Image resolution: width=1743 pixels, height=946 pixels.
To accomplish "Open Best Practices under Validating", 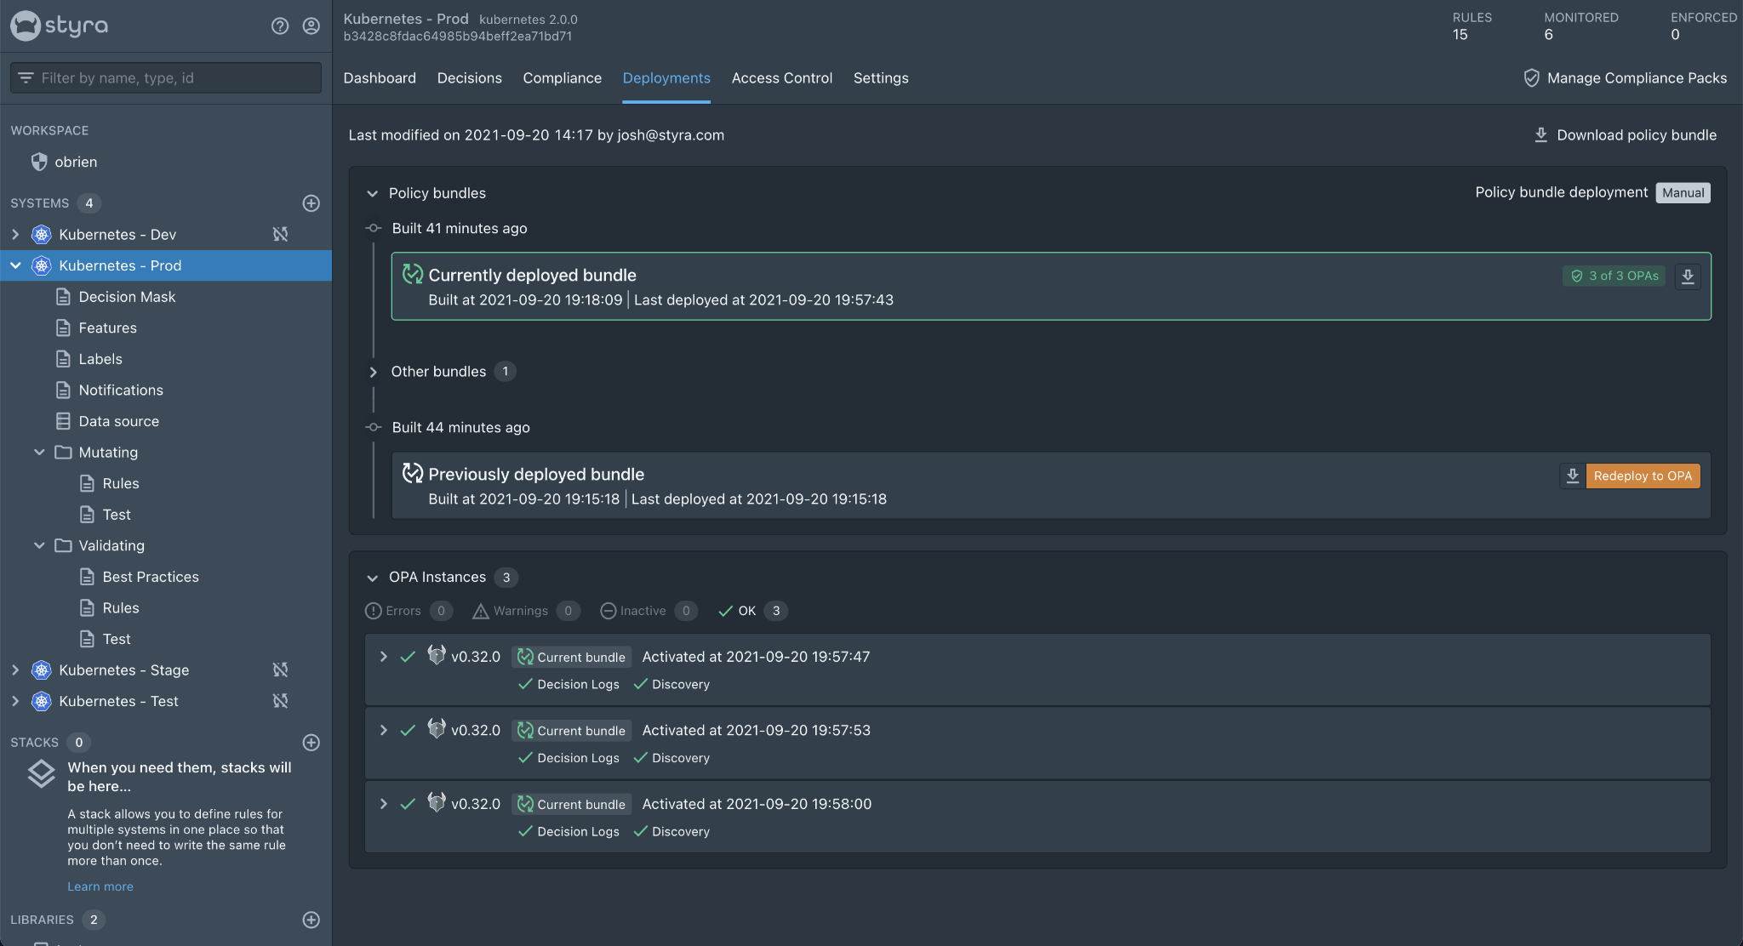I will (151, 577).
